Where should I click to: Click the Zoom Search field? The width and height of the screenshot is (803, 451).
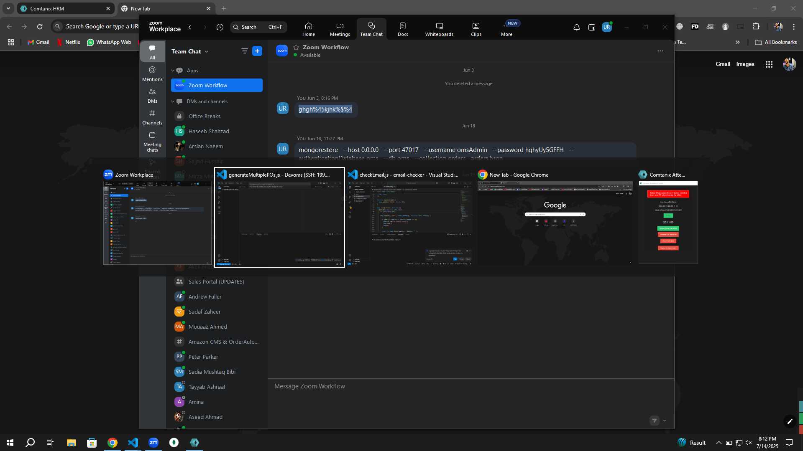pos(258,27)
